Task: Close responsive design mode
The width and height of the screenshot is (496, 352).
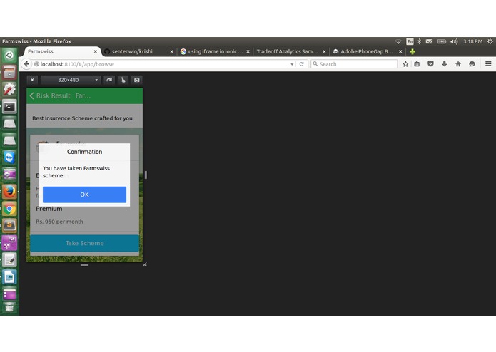Action: point(32,80)
